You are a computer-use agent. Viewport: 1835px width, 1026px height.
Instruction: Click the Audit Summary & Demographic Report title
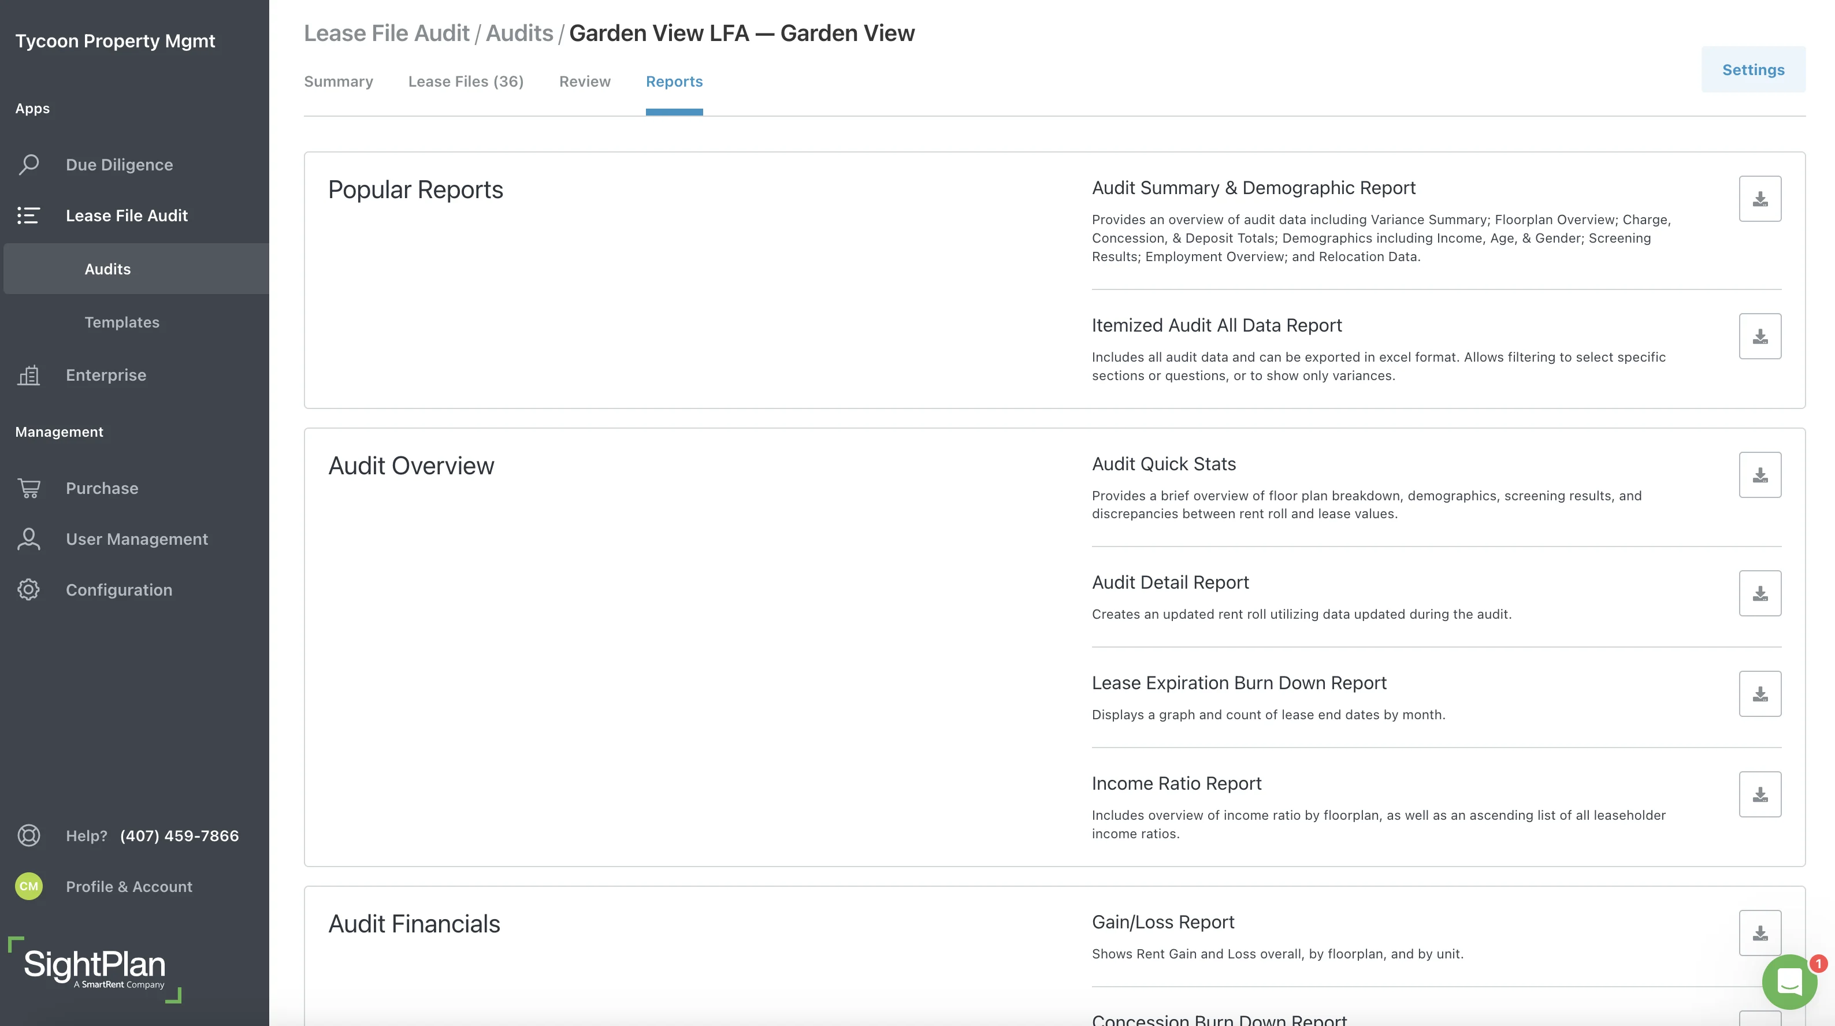click(1254, 187)
